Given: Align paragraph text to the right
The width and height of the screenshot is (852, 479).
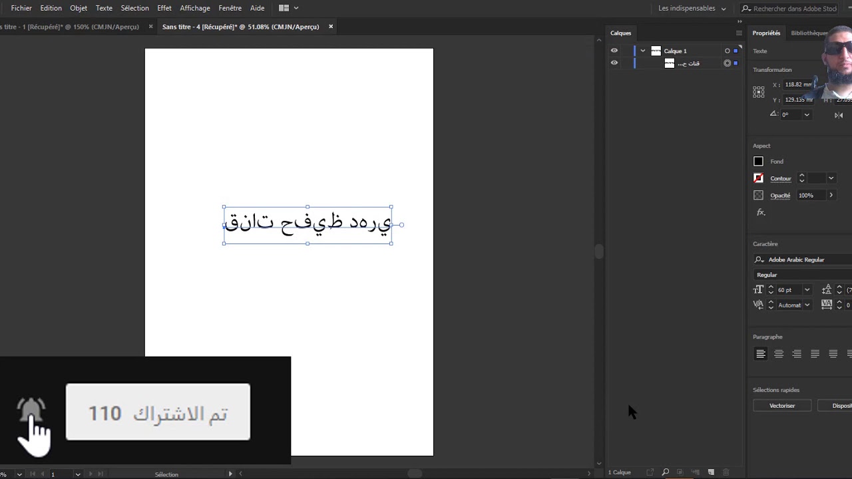Looking at the screenshot, I should [x=797, y=354].
